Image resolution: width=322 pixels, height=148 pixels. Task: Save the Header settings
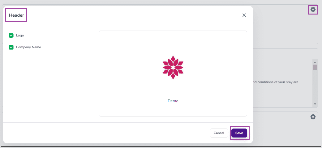(x=239, y=133)
